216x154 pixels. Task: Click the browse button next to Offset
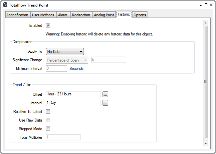point(106,94)
